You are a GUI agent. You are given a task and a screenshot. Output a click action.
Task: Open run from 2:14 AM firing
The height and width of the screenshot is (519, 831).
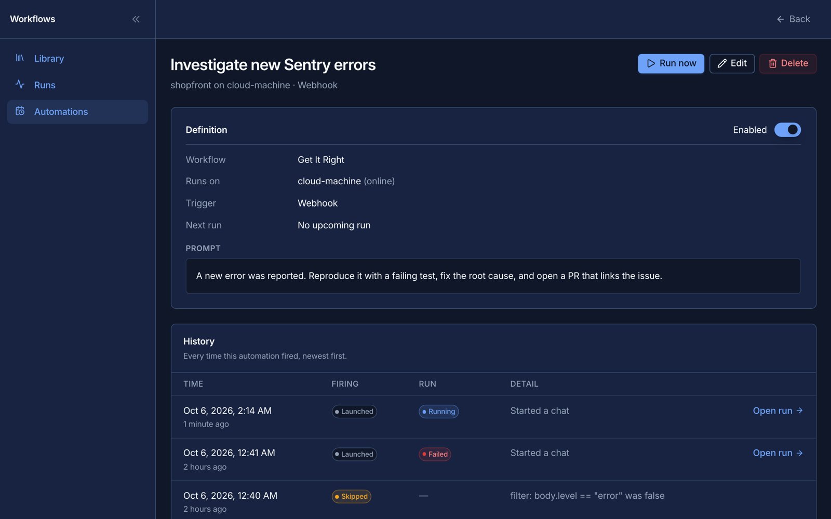pyautogui.click(x=778, y=411)
